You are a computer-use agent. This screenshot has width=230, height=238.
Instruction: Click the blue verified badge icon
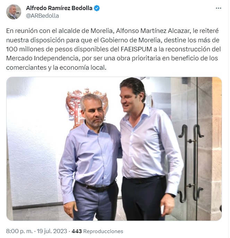(x=97, y=8)
